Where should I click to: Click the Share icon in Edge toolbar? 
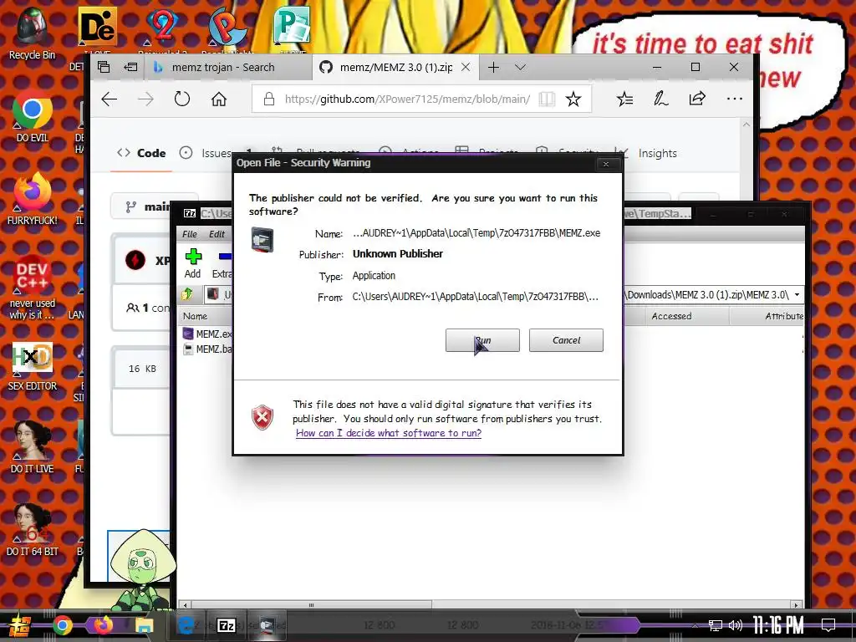(697, 99)
